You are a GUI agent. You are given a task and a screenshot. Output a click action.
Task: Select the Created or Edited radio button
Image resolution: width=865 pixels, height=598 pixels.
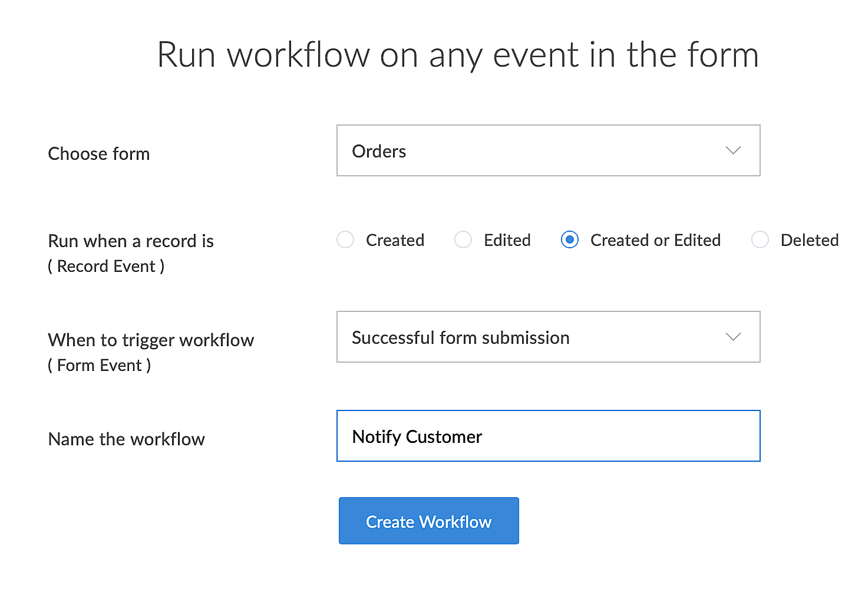[x=570, y=240]
